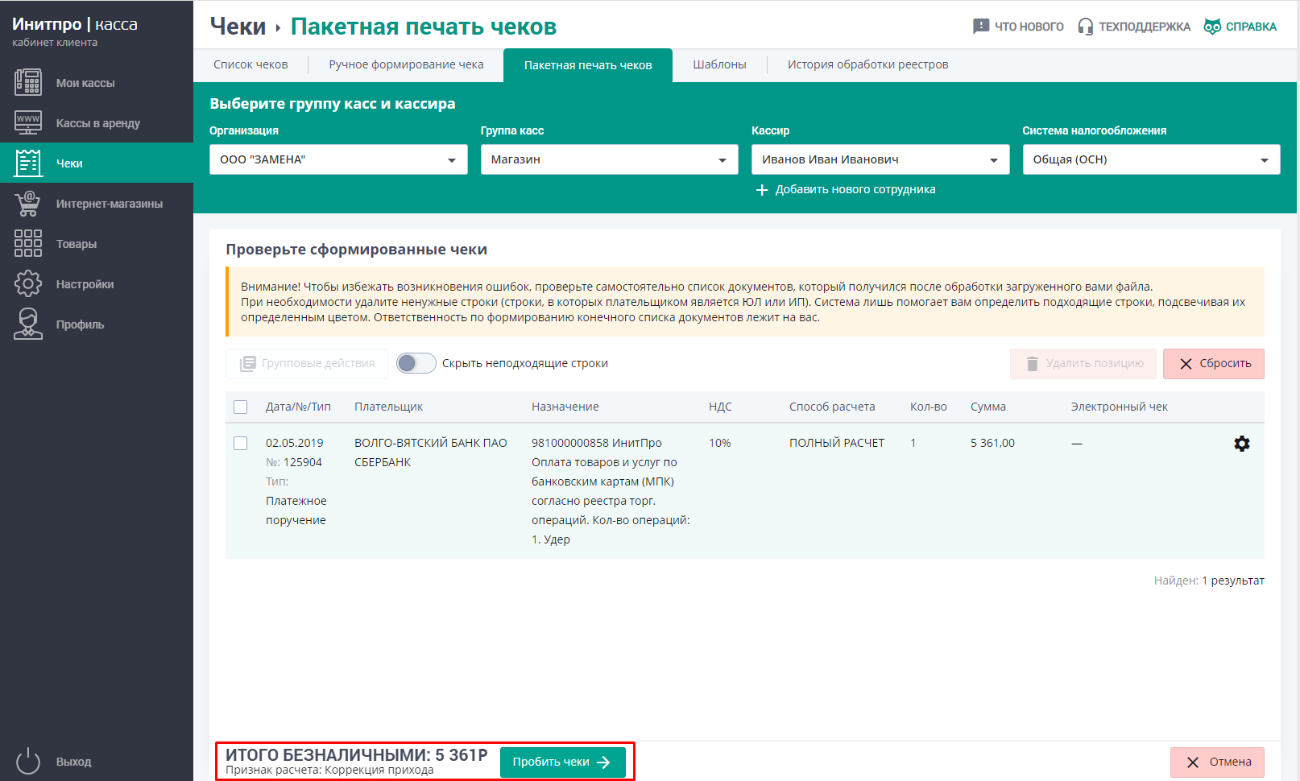Open the Кассир dropdown Иванов Иван Иванович

[x=880, y=159]
